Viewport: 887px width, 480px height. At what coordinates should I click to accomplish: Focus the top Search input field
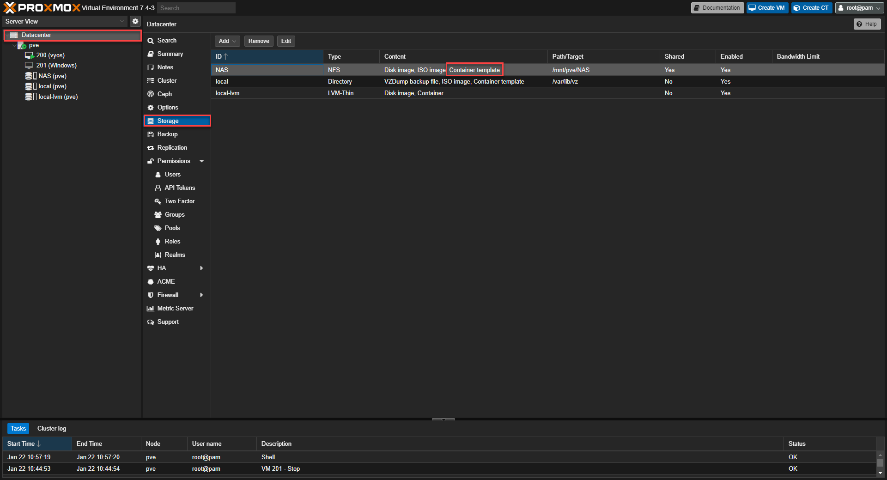196,8
